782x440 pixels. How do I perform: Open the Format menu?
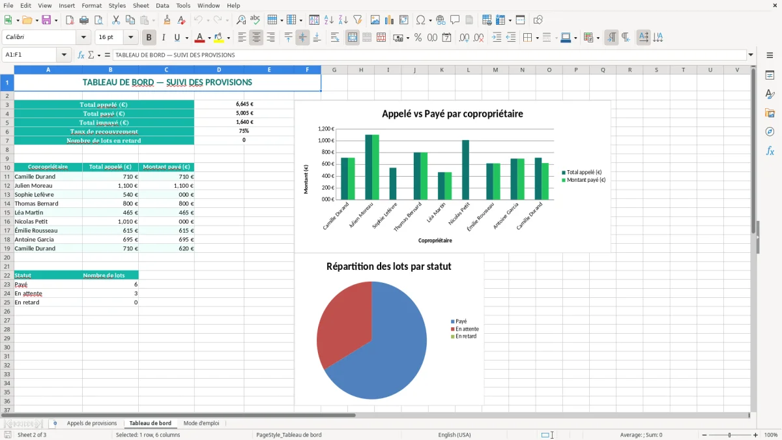coord(91,5)
